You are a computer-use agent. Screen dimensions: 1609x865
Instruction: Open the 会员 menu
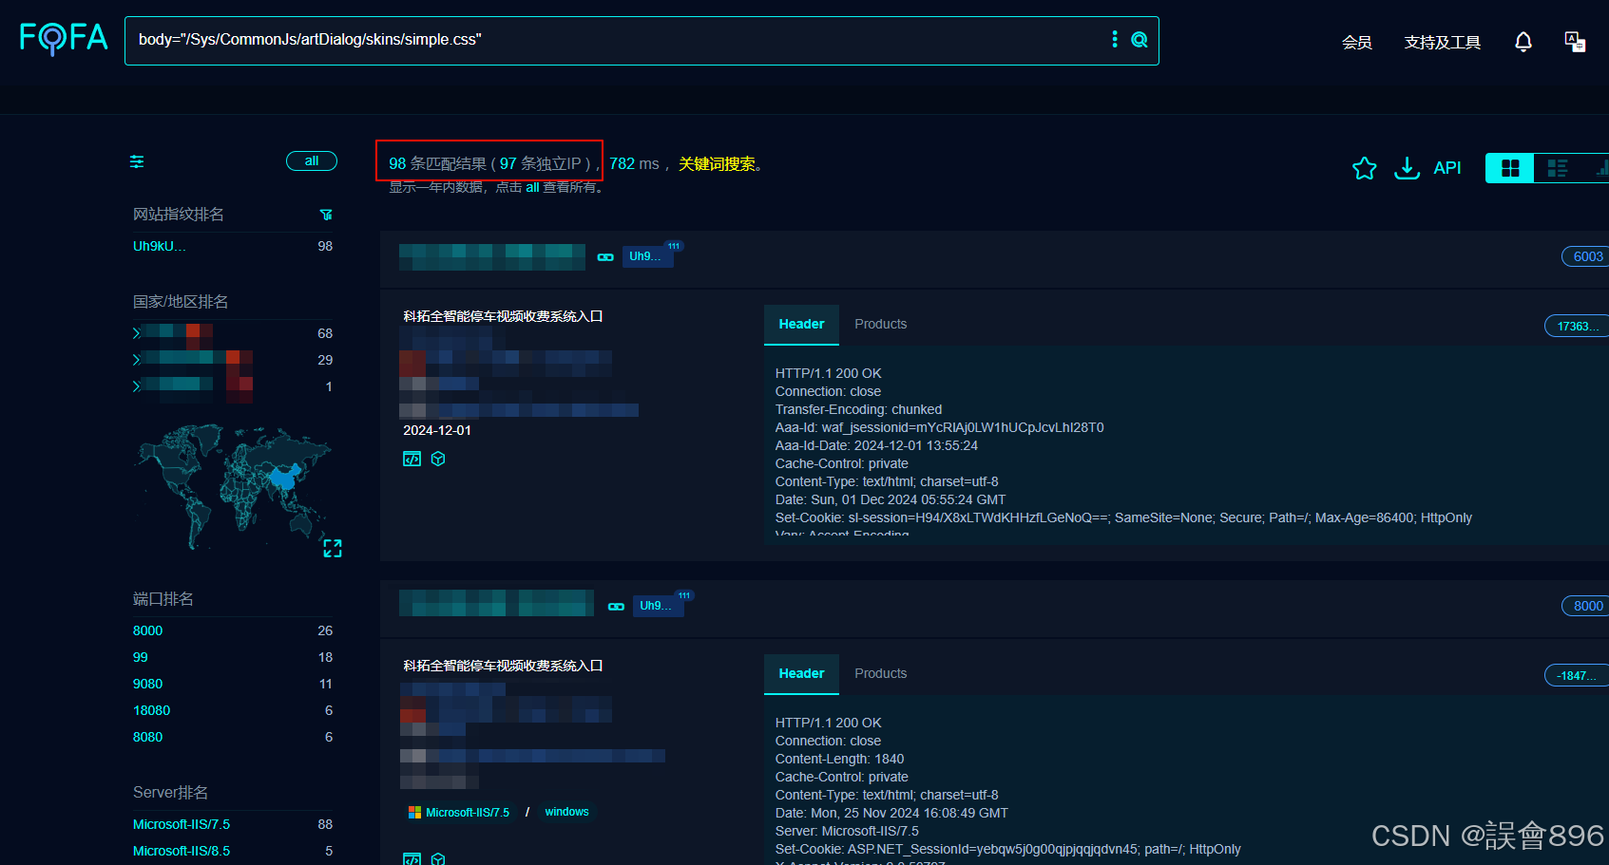(x=1357, y=43)
